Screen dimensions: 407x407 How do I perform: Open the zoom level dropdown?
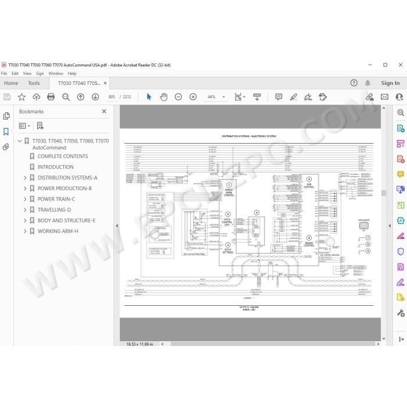click(x=223, y=97)
